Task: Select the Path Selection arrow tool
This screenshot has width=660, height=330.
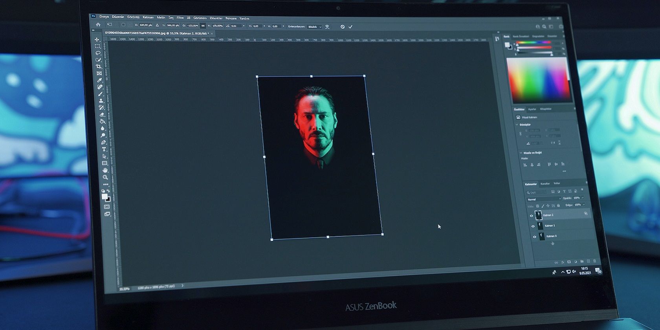Action: tap(104, 156)
